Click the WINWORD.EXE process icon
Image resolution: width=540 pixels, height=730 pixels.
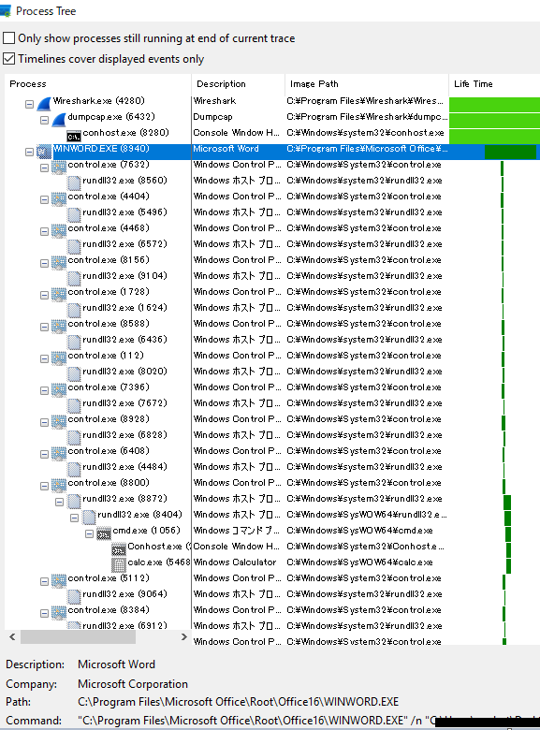[x=44, y=152]
